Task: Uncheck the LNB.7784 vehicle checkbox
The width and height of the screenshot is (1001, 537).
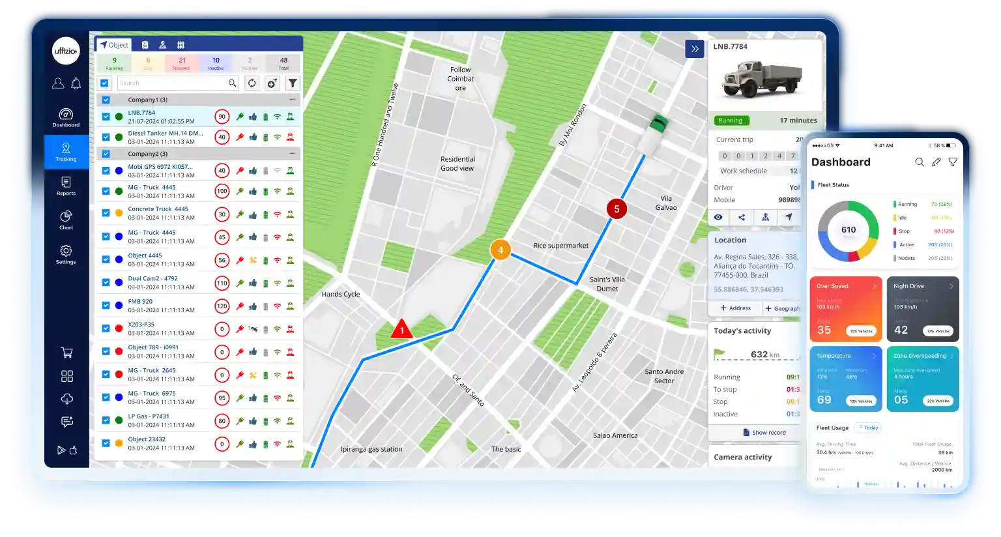Action: pos(106,117)
